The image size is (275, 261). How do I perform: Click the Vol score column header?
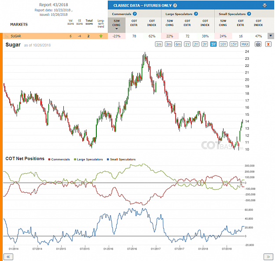click(70, 22)
